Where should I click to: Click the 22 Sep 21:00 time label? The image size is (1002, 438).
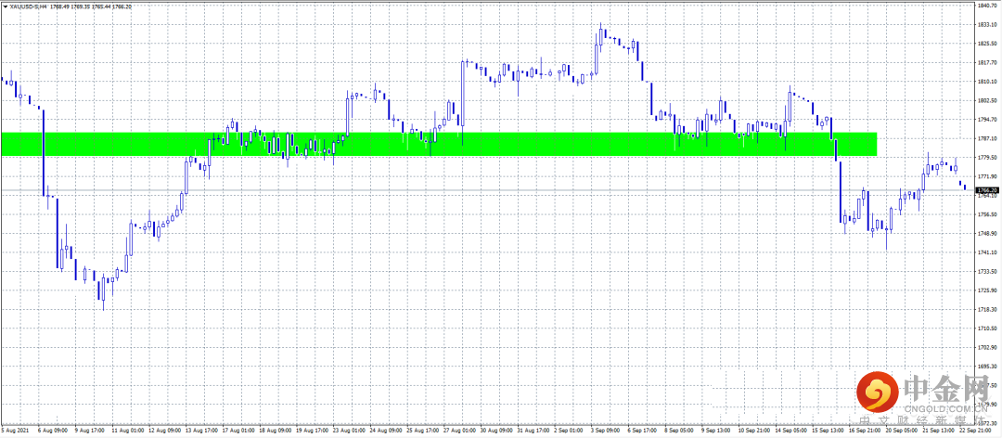pos(976,432)
